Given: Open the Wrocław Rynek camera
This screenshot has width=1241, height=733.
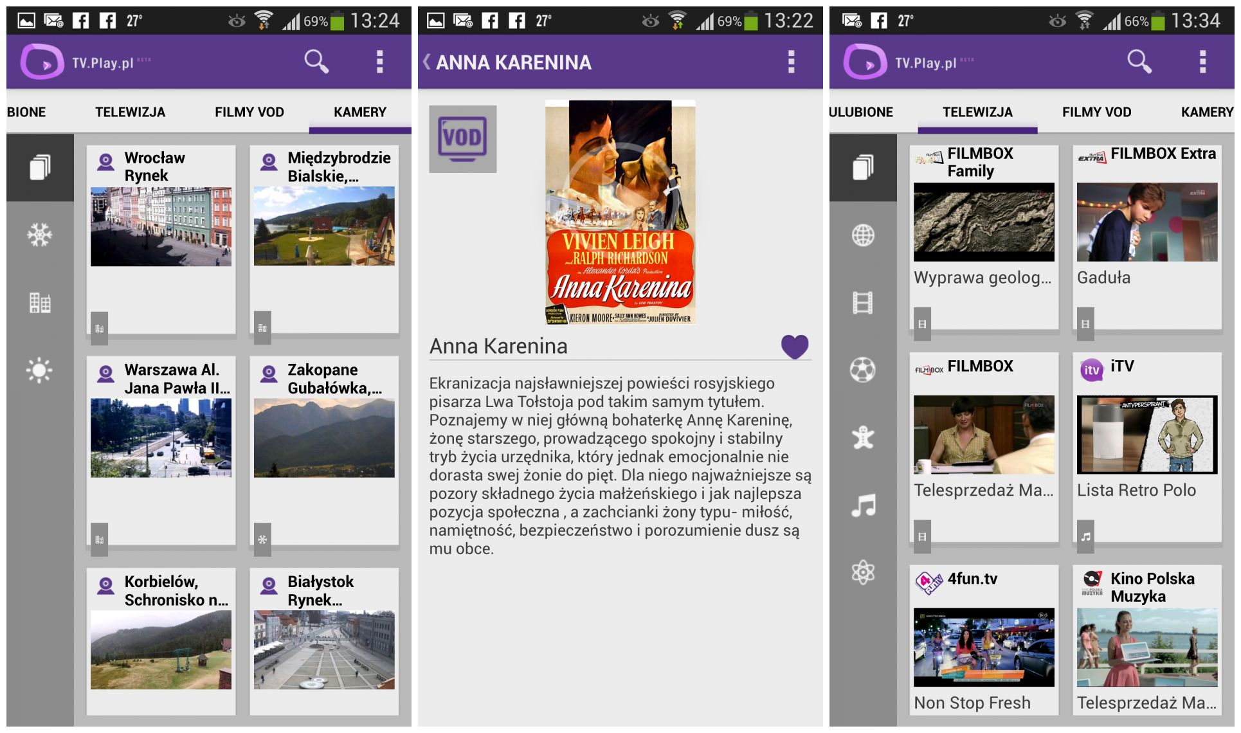Looking at the screenshot, I should pos(161,226).
